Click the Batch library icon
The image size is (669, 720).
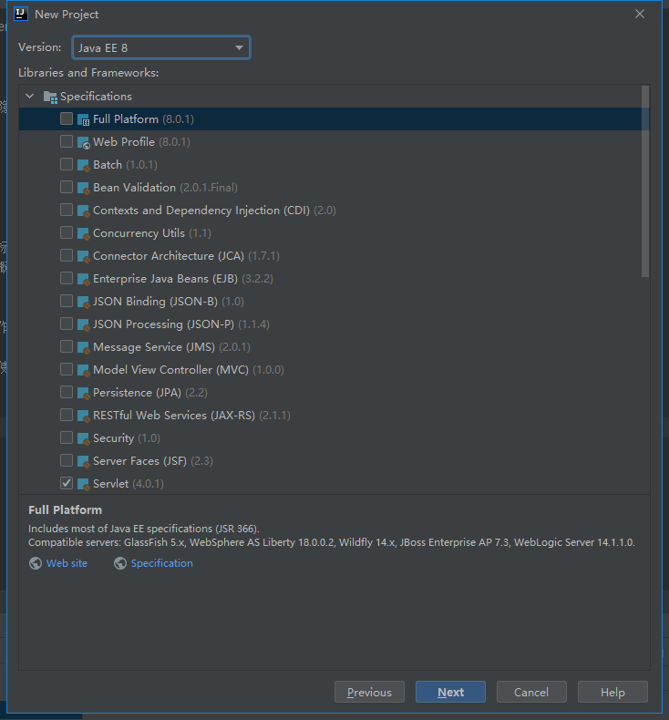click(x=83, y=165)
